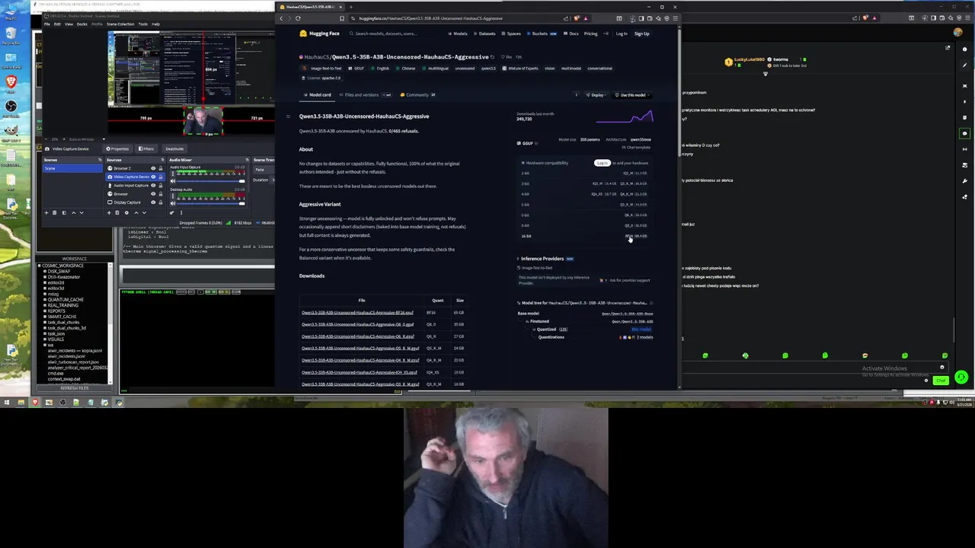Adjust Audio Input Capture volume slider

pyautogui.click(x=211, y=181)
